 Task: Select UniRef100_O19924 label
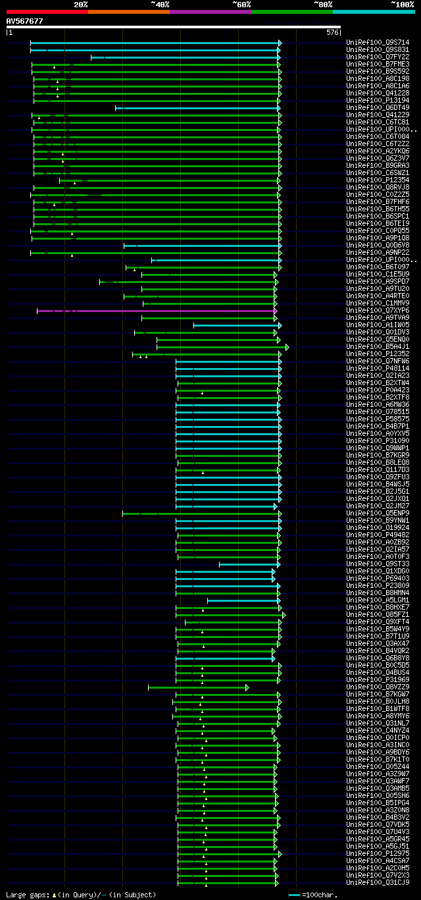[x=377, y=528]
